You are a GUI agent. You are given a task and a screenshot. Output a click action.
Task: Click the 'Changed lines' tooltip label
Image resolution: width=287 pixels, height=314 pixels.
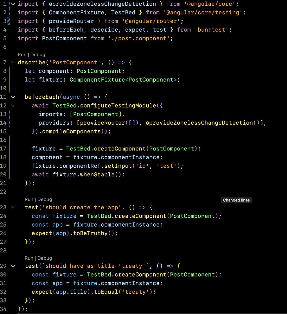point(237,200)
